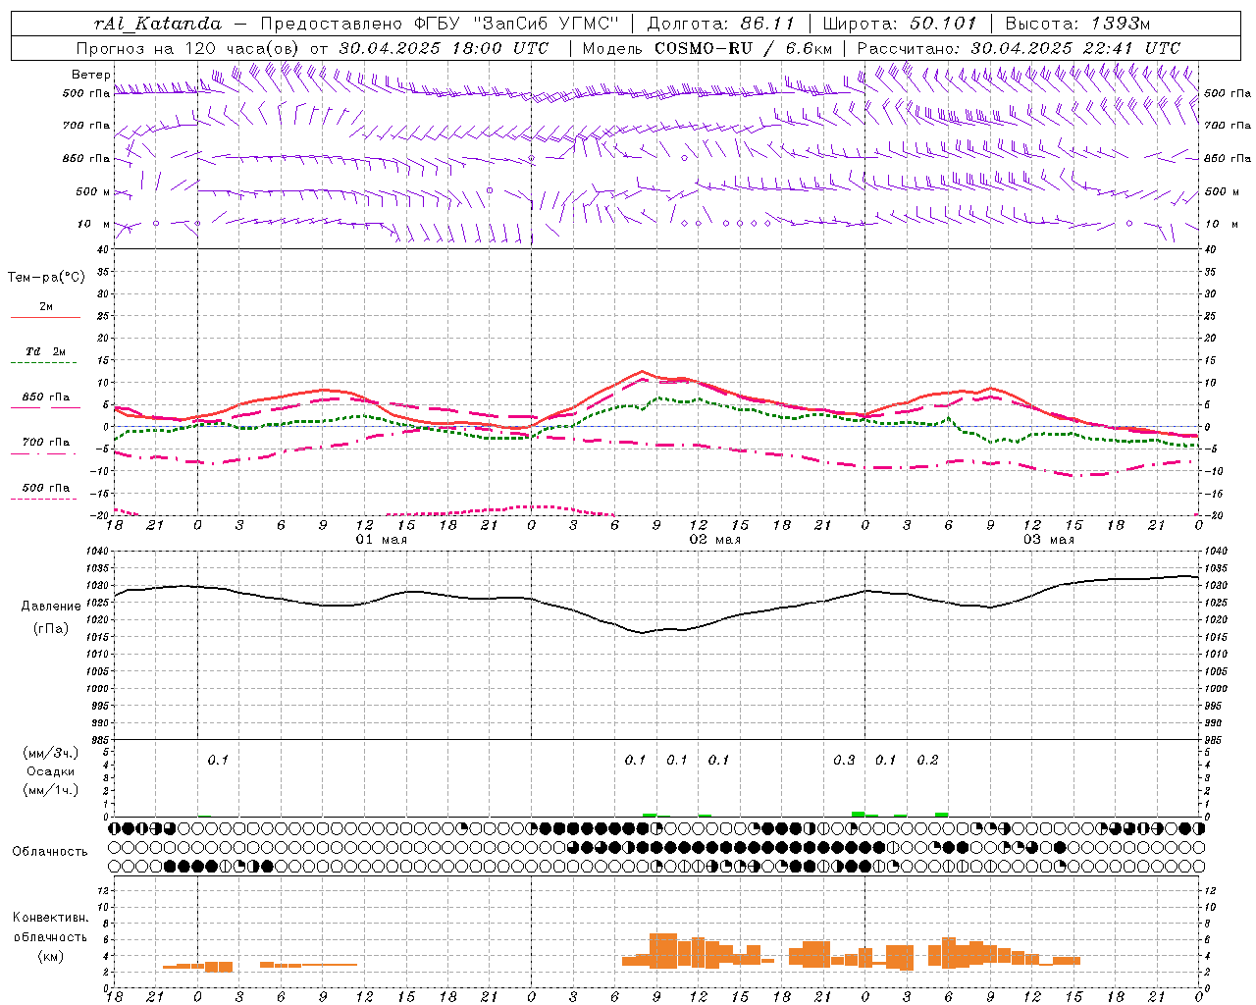1256x1005 pixels.
Task: Click the (мм/1ч.) precipitation unit label
Action: (x=50, y=789)
